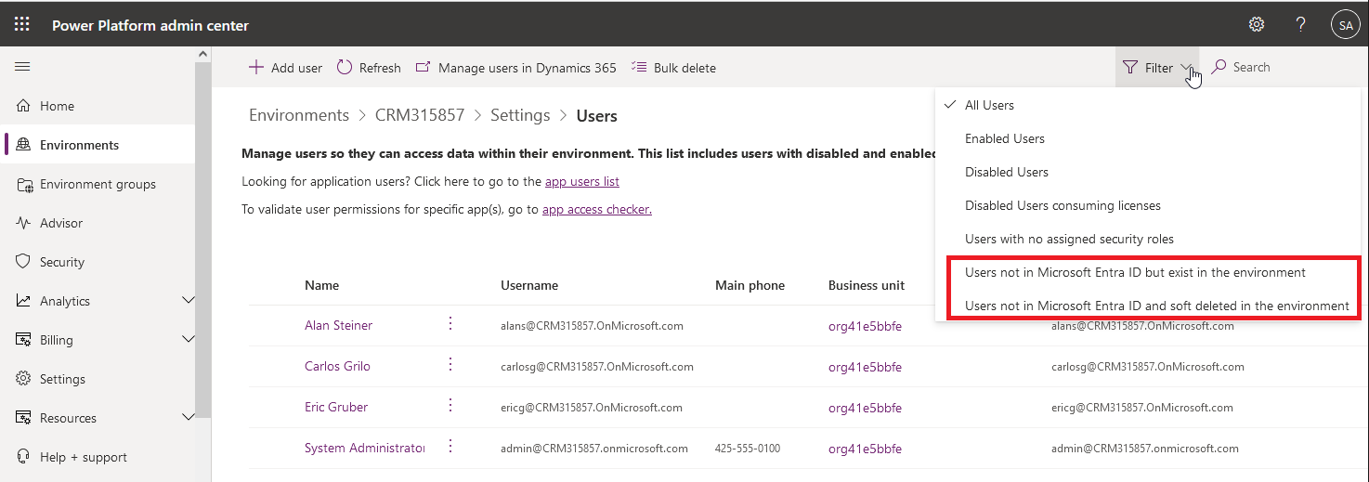Collapse navigation with the hamburger icon
This screenshot has width=1369, height=482.
(22, 67)
